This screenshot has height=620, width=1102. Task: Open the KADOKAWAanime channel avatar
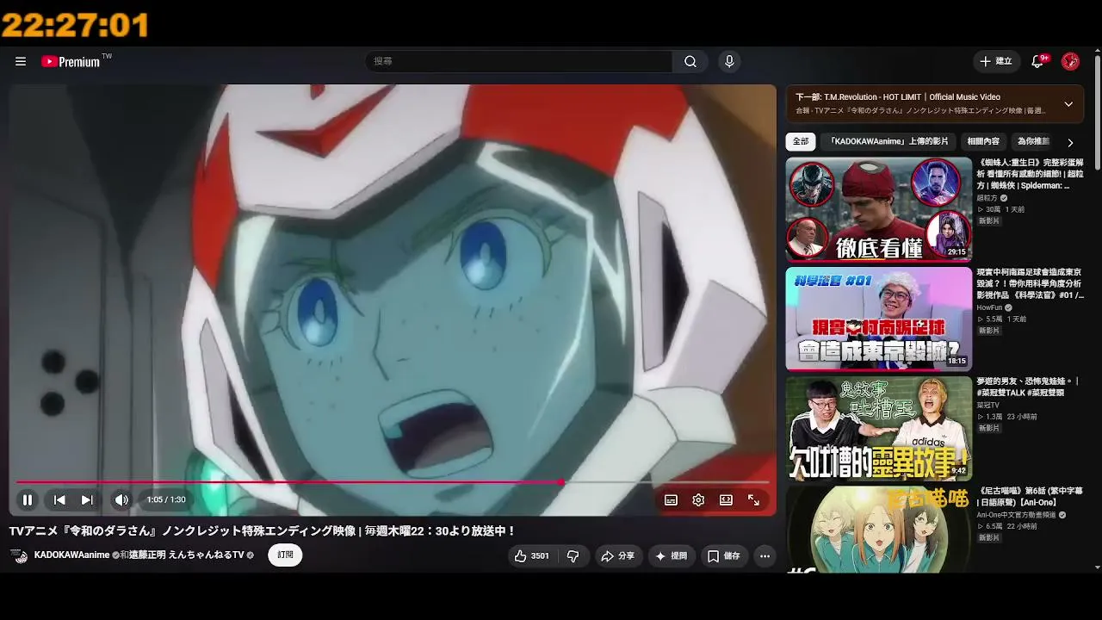(20, 556)
